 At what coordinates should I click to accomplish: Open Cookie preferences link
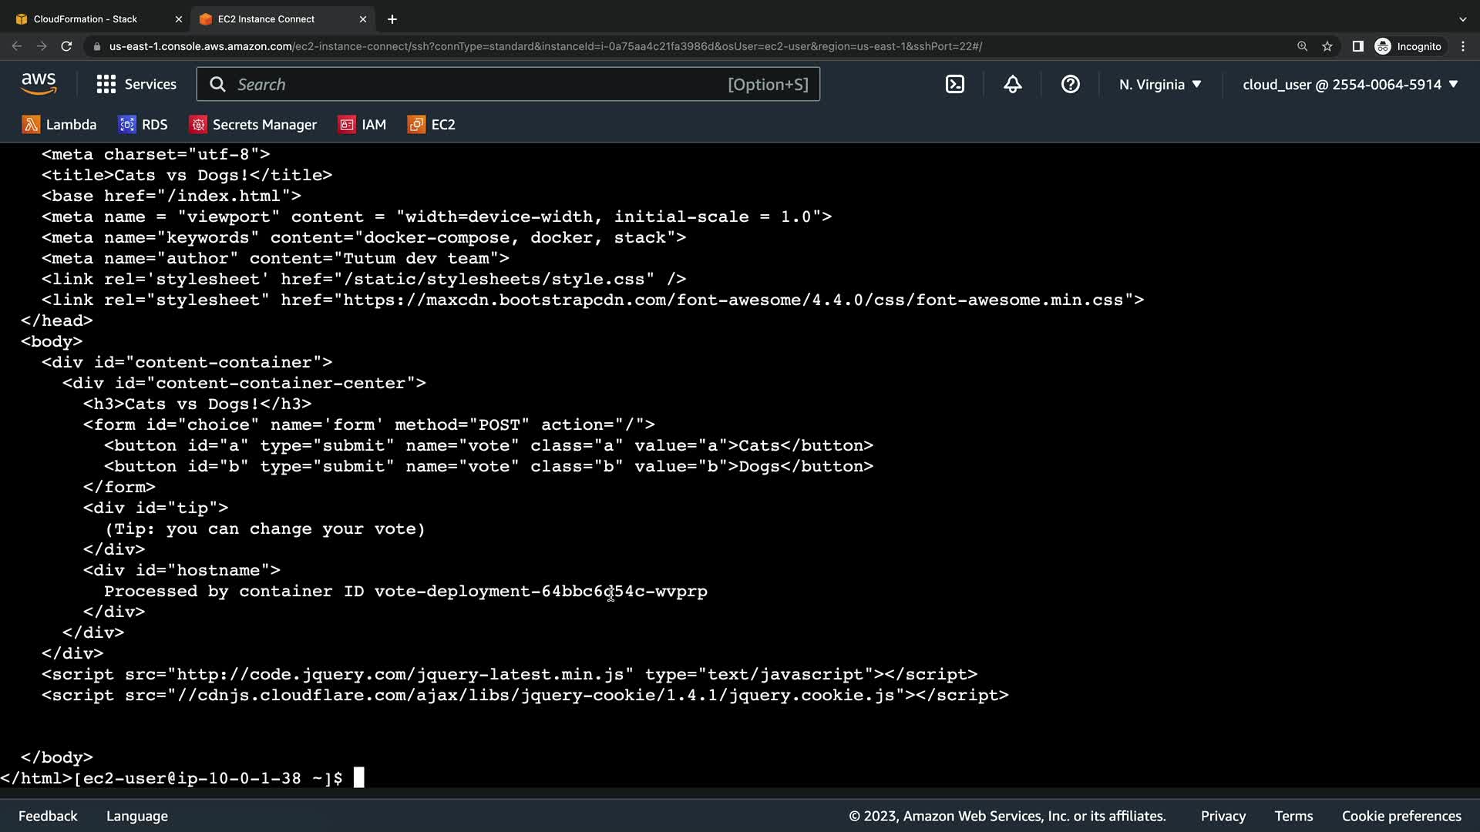click(x=1401, y=816)
